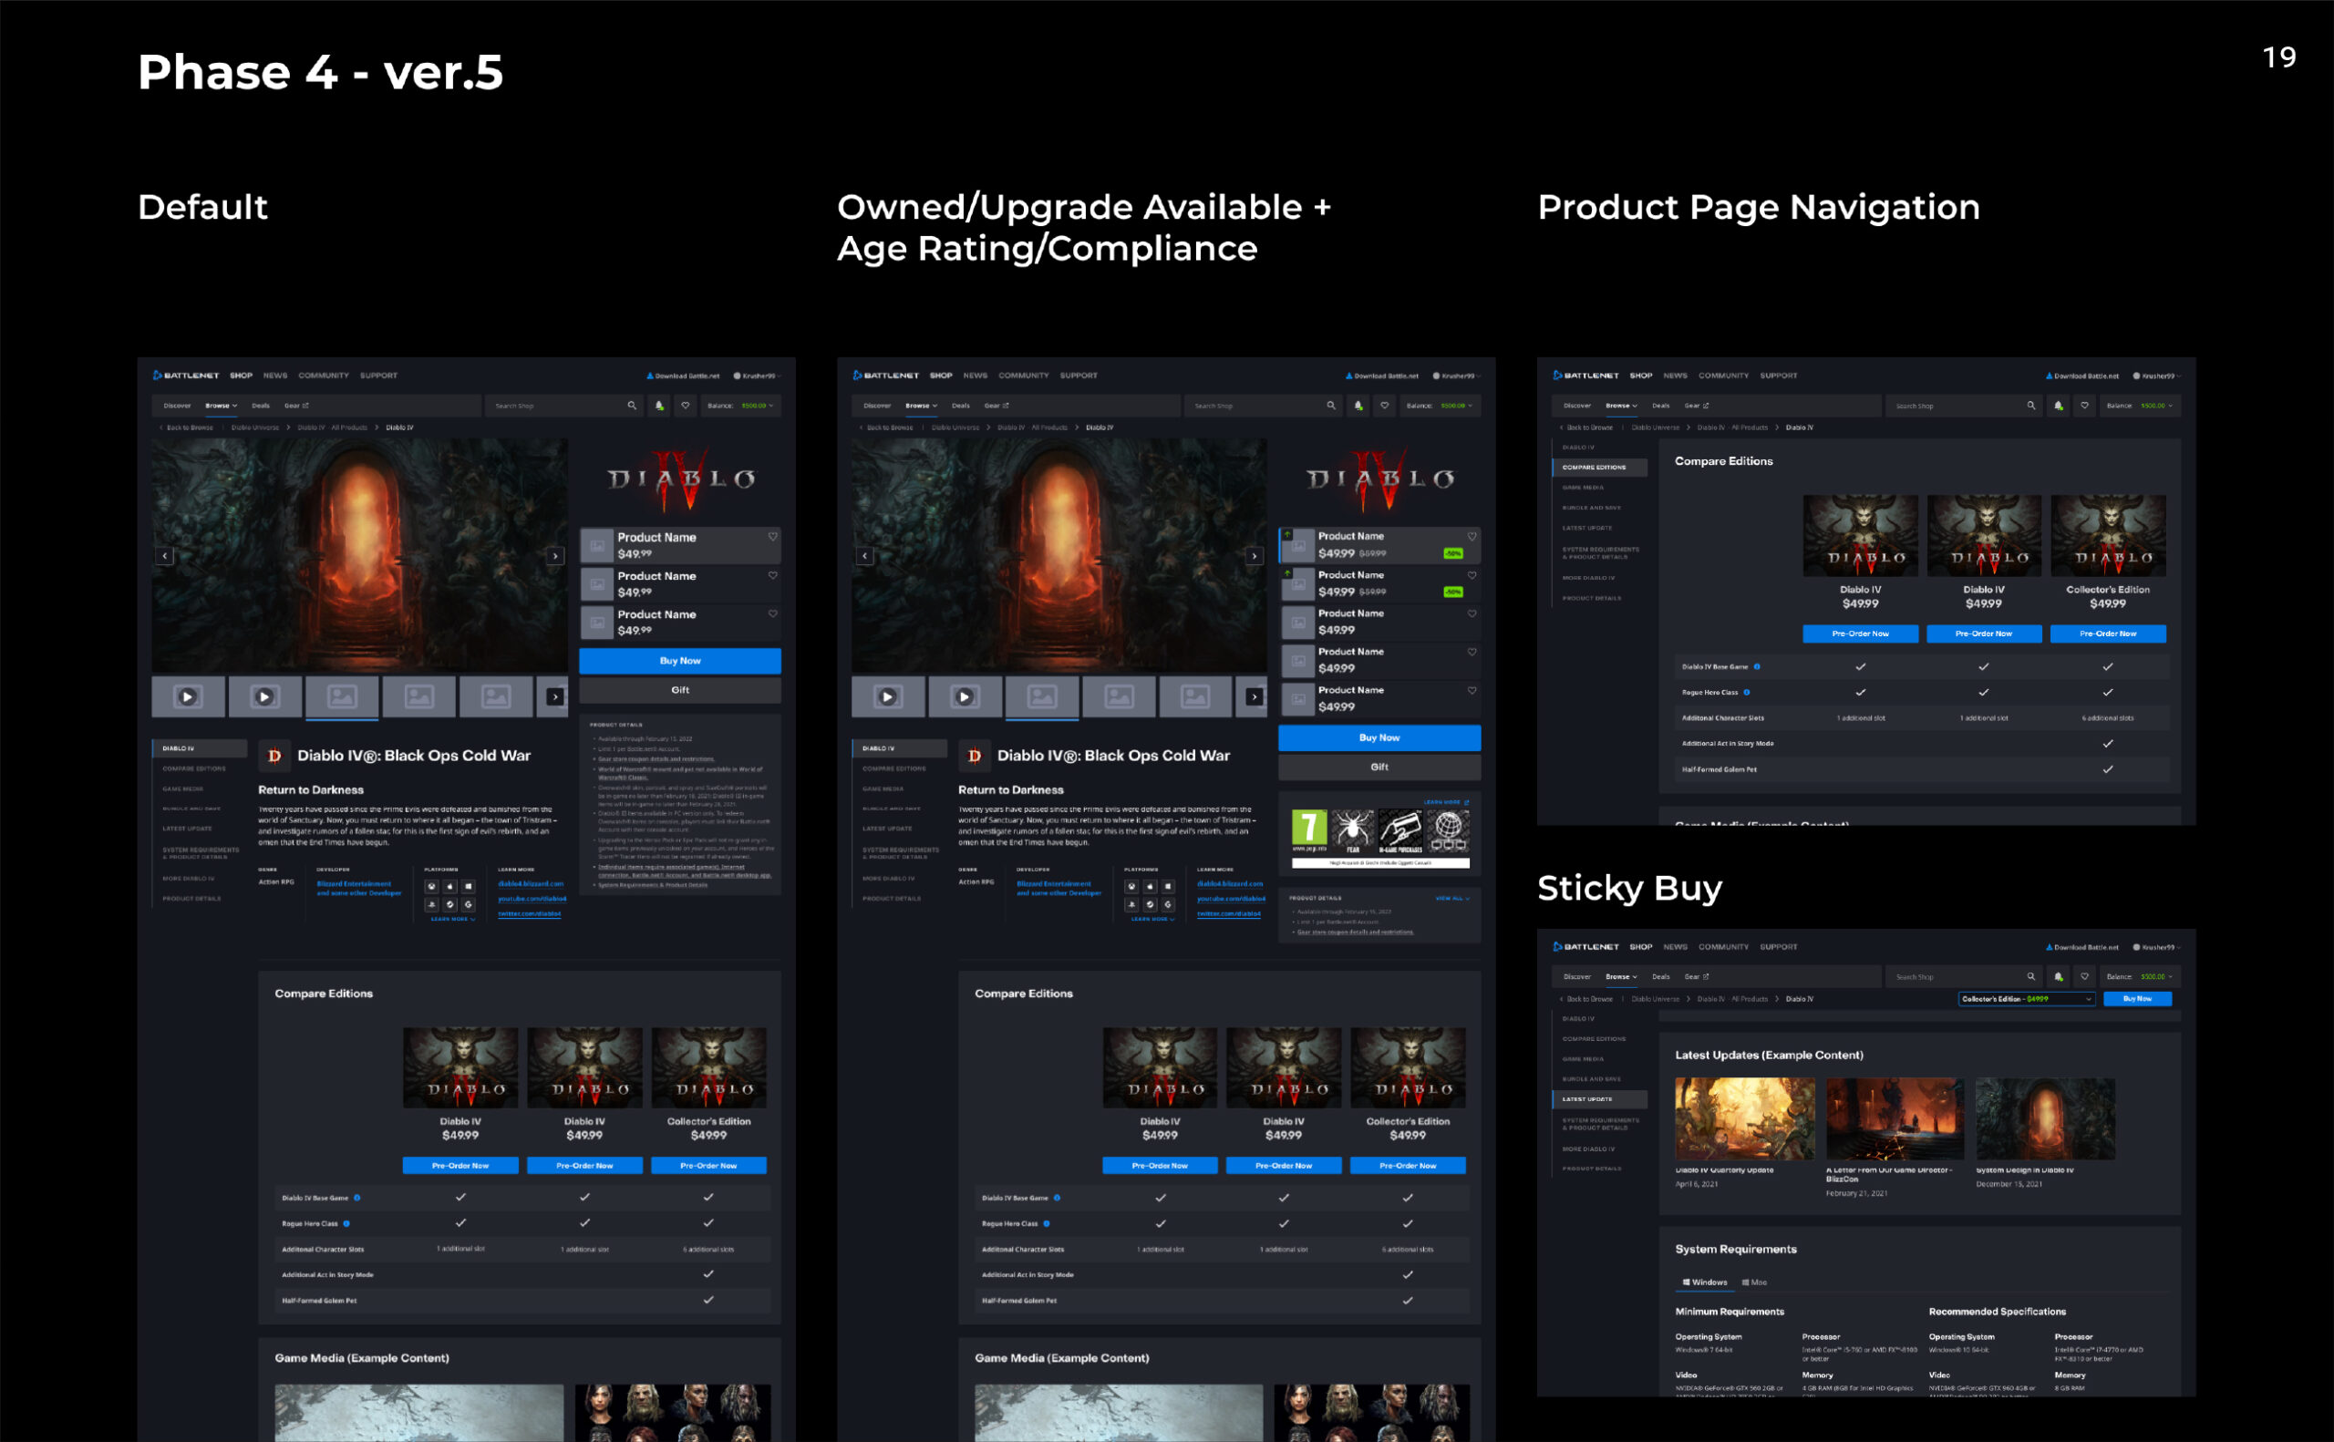Click search icon in Sticky Buy mockup
Screen dimensions: 2334x1442
coord(2030,976)
